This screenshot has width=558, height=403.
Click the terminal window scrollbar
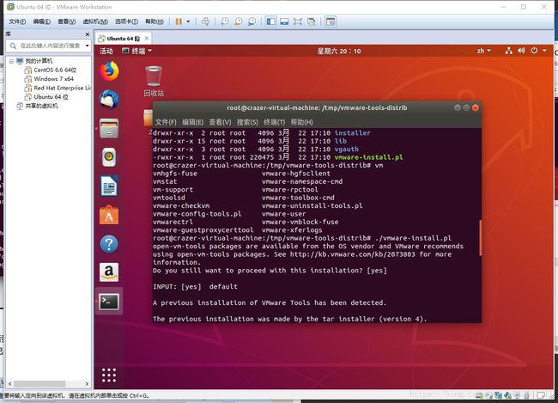(480, 238)
